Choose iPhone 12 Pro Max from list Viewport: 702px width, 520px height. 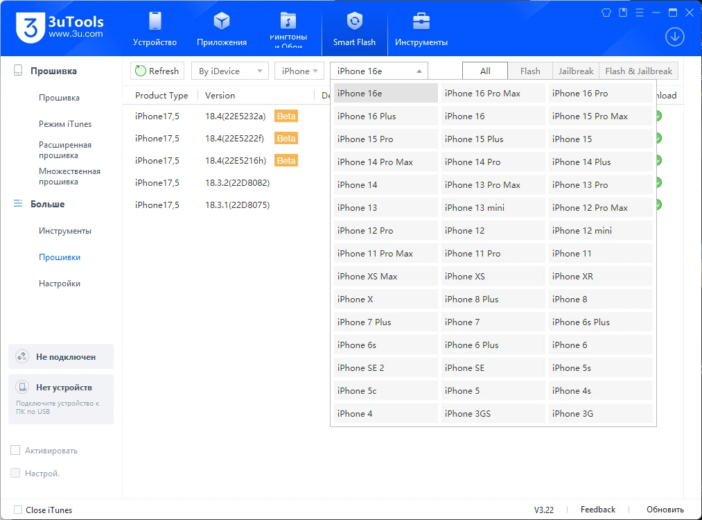pos(600,207)
